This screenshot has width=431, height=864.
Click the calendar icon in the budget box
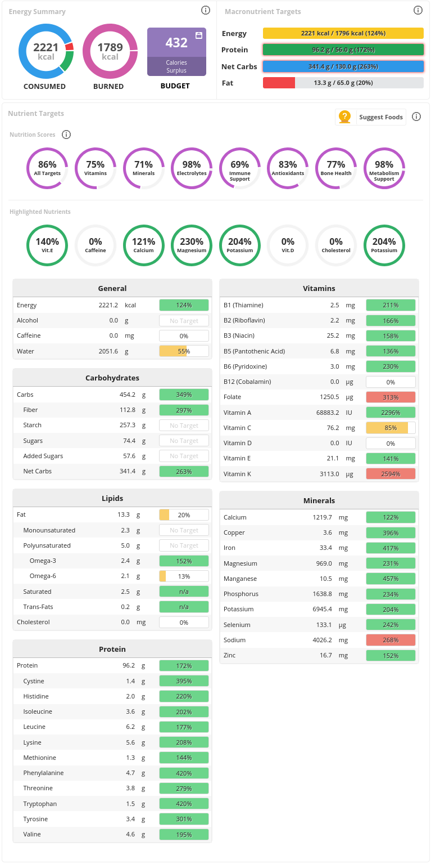(199, 35)
